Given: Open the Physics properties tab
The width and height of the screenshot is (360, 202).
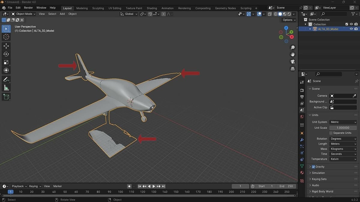Looking at the screenshot, I should tap(302, 153).
